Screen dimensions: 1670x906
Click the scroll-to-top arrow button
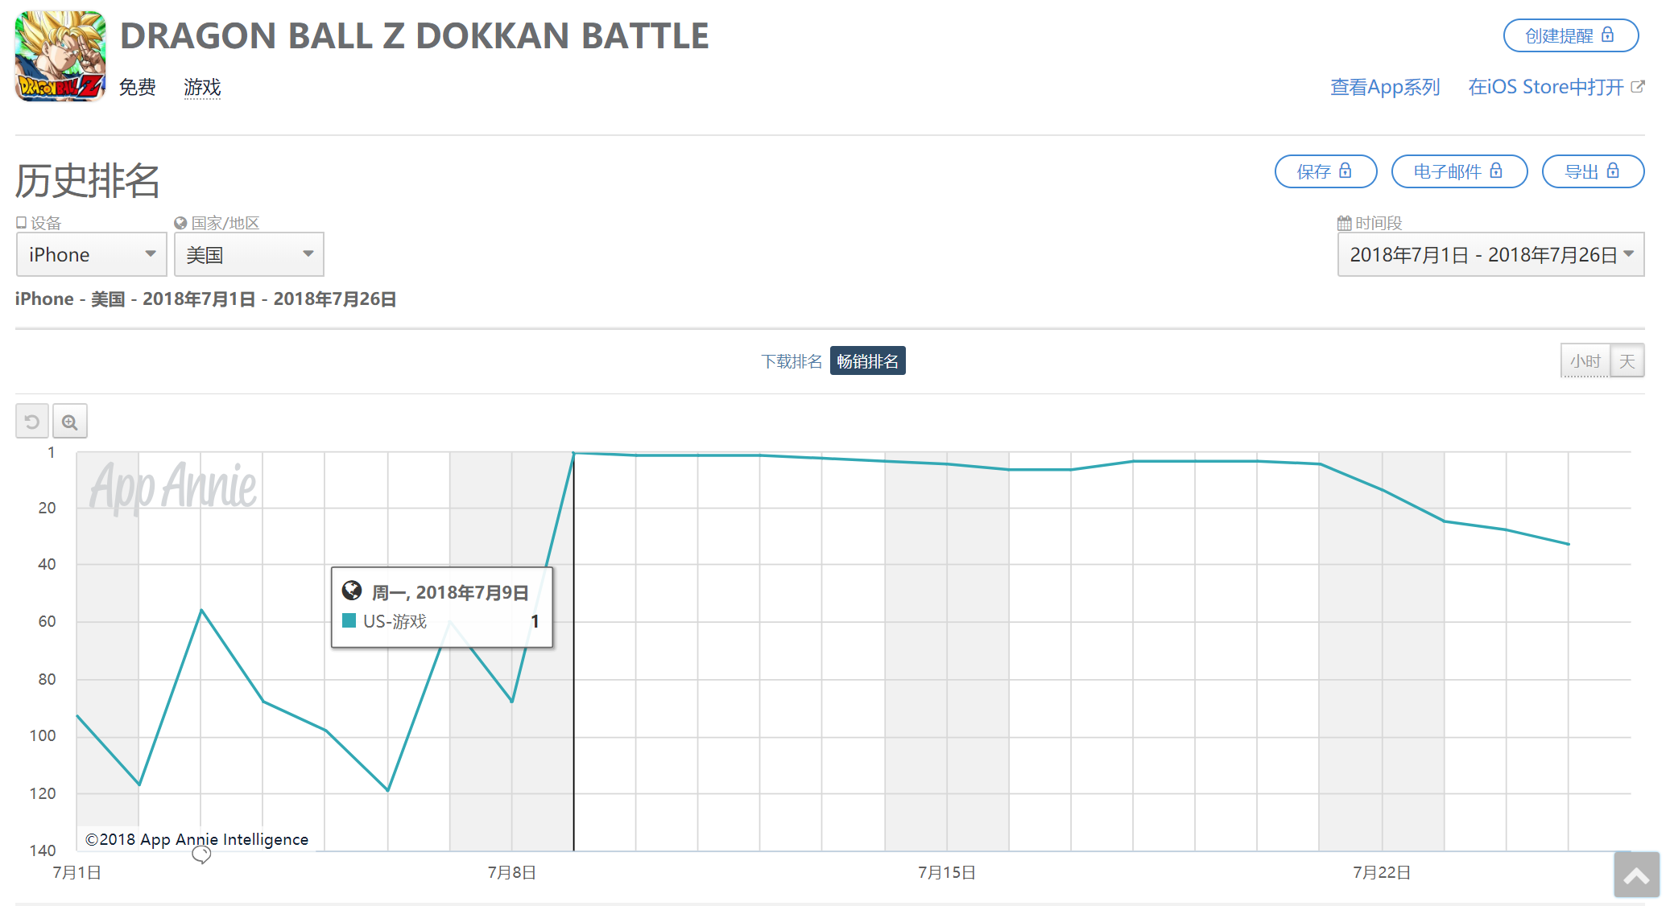tap(1636, 875)
